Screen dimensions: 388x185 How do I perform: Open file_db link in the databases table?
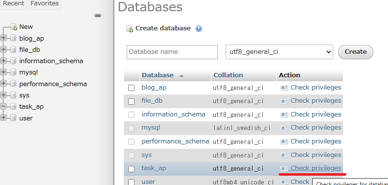pyautogui.click(x=152, y=101)
